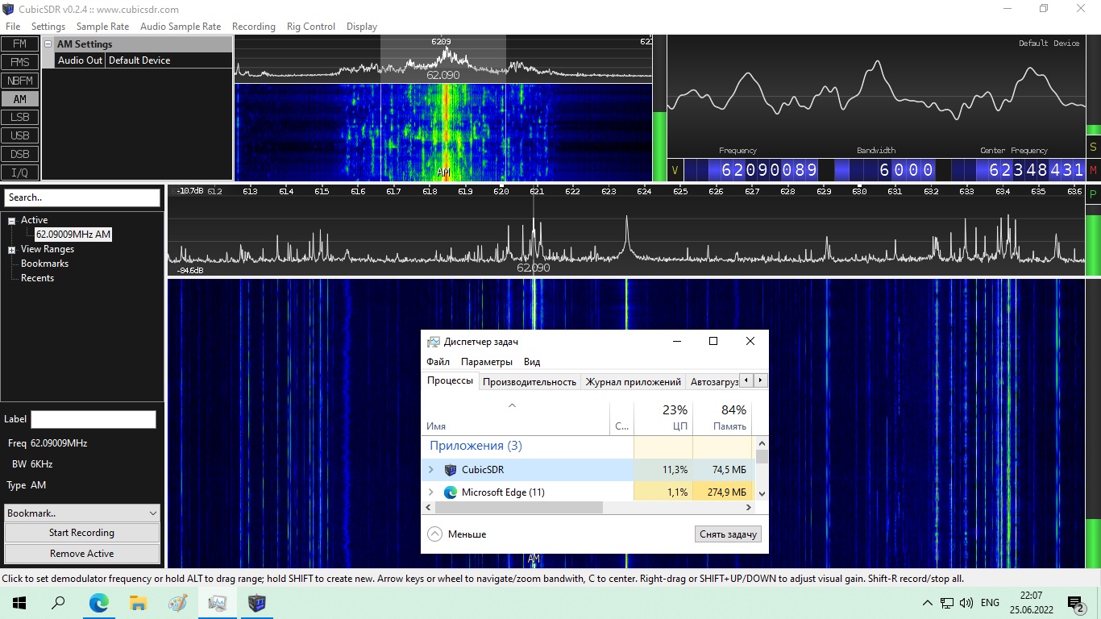Image resolution: width=1101 pixels, height=619 pixels.
Task: Expand the View Ranges tree node
Action: (11, 250)
